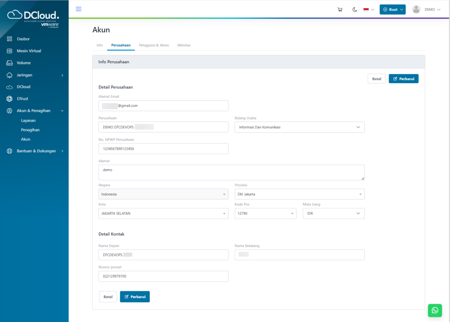
Task: Click the Nama Belakang field
Action: 300,255
